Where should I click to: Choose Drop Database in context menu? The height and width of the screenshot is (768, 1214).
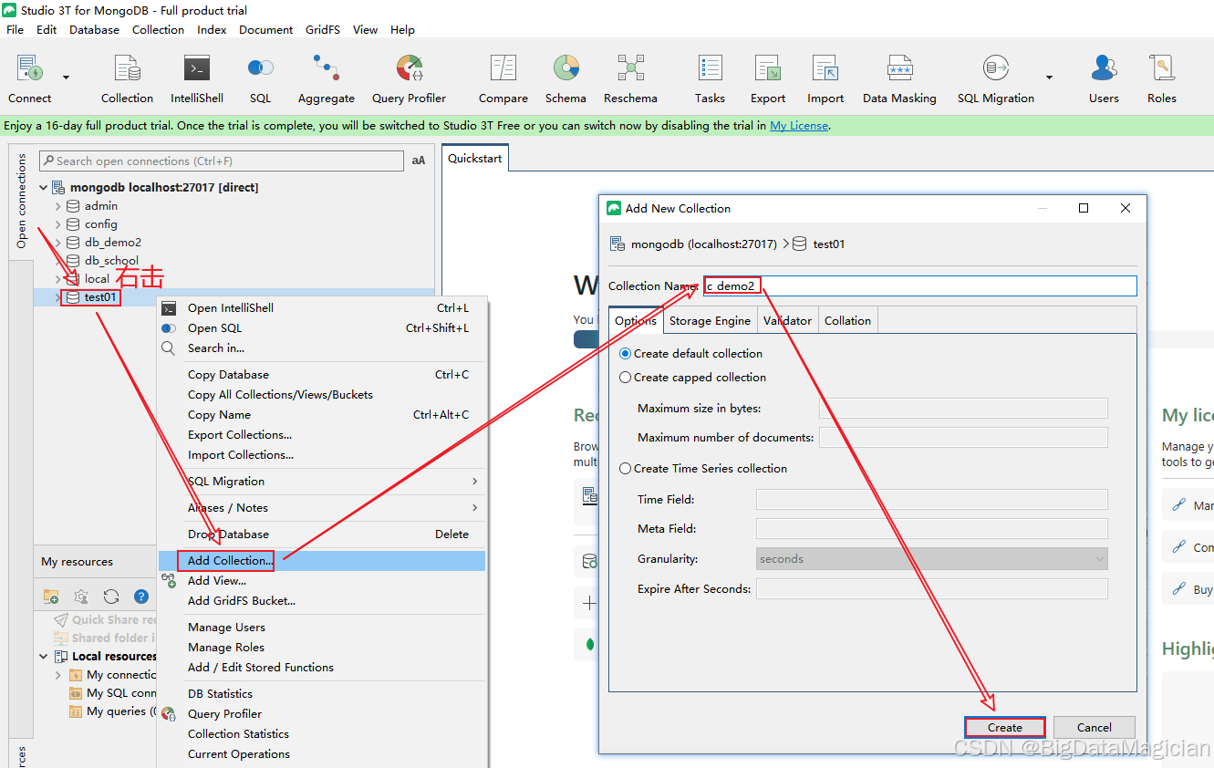tap(322, 534)
